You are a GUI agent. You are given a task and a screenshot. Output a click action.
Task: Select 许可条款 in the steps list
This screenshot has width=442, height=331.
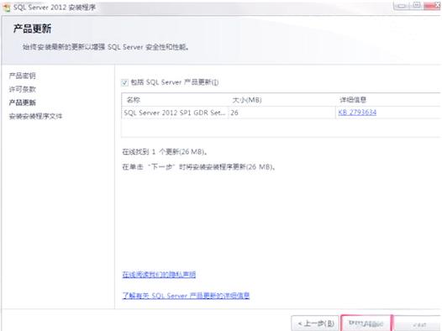tap(23, 89)
